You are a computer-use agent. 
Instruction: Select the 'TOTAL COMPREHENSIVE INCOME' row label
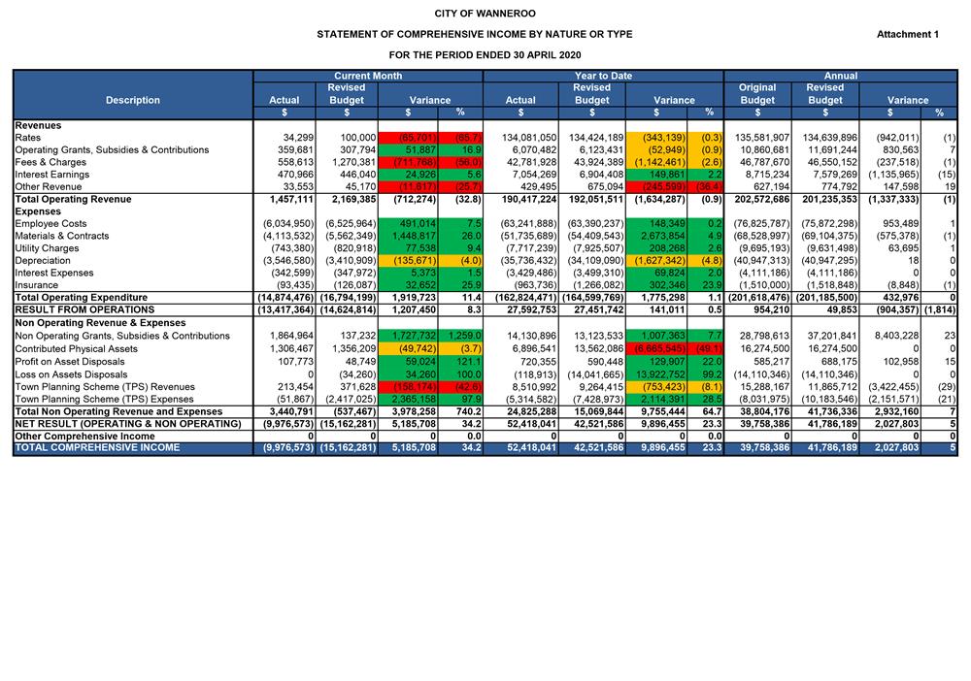tap(97, 448)
